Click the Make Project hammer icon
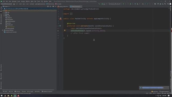Image resolution: width=172 pixels, height=97 pixels. (x=99, y=4)
